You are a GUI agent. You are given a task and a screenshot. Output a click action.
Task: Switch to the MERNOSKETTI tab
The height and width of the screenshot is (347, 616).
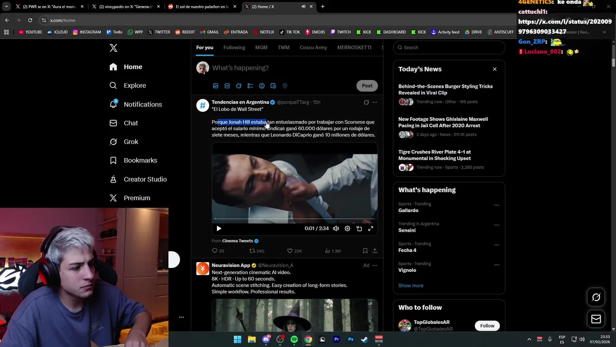354,47
